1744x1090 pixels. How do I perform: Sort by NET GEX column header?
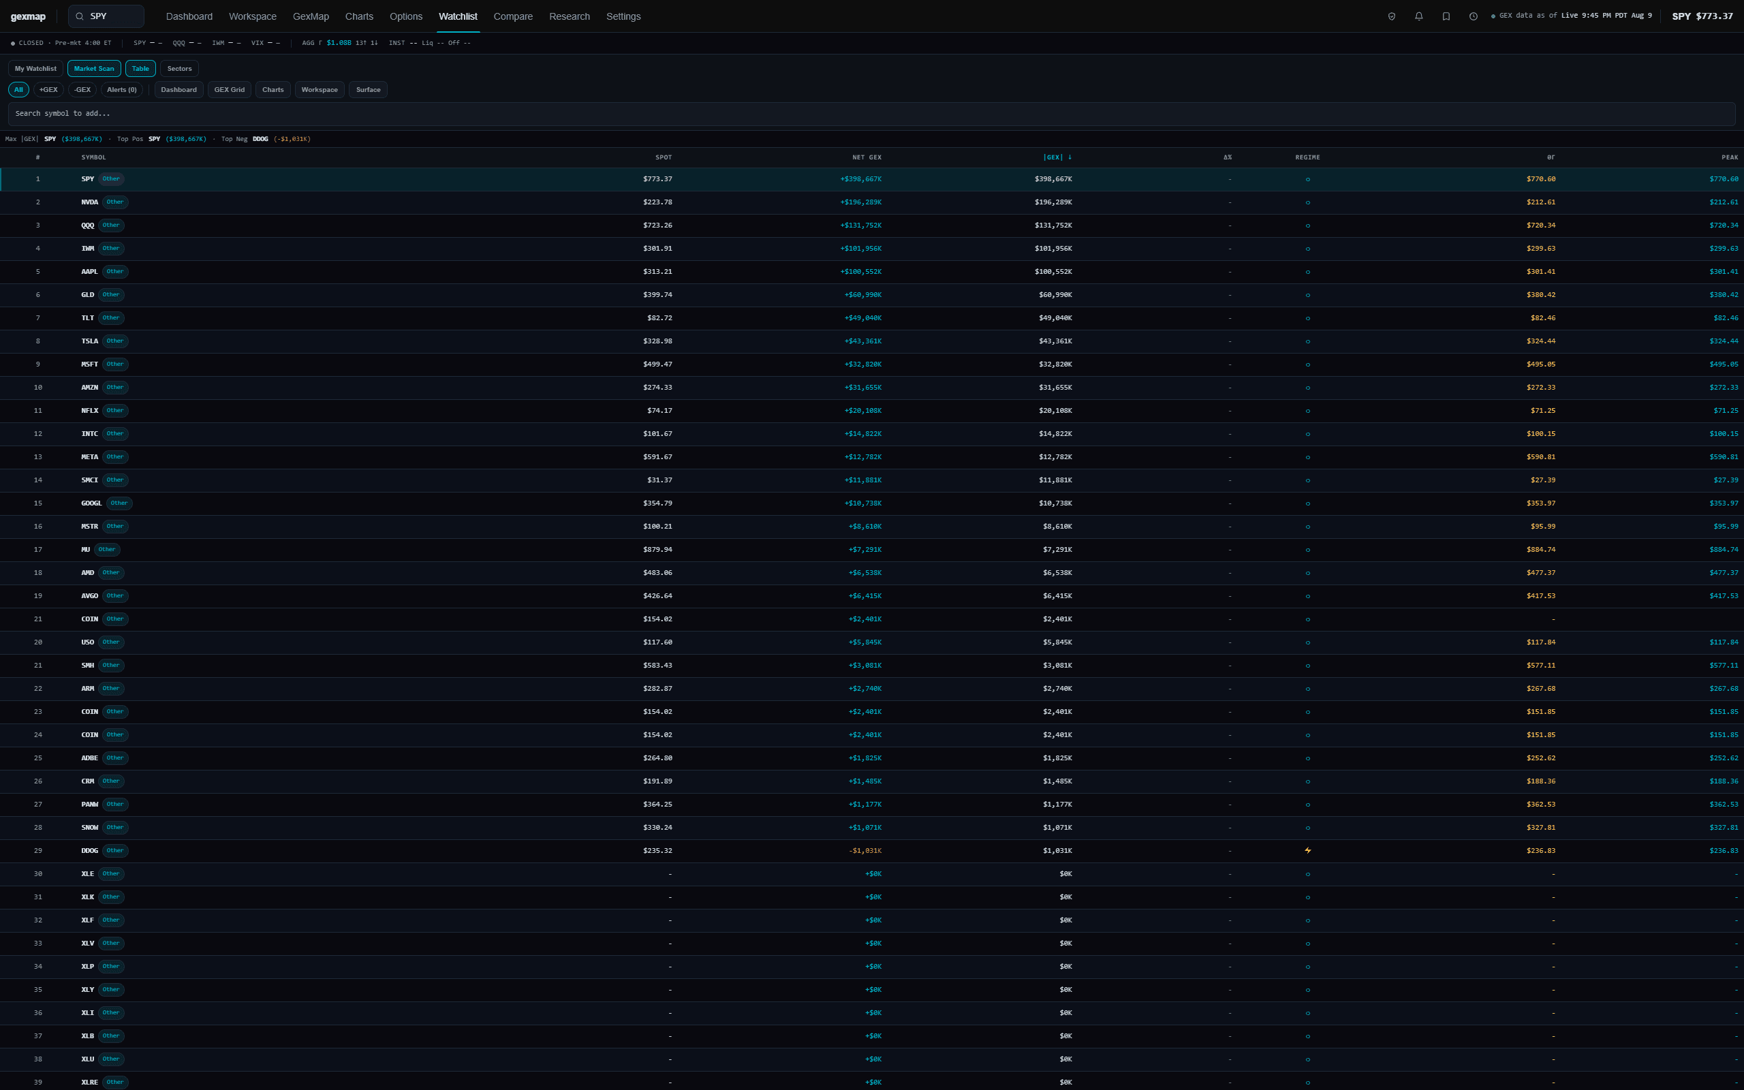tap(867, 157)
